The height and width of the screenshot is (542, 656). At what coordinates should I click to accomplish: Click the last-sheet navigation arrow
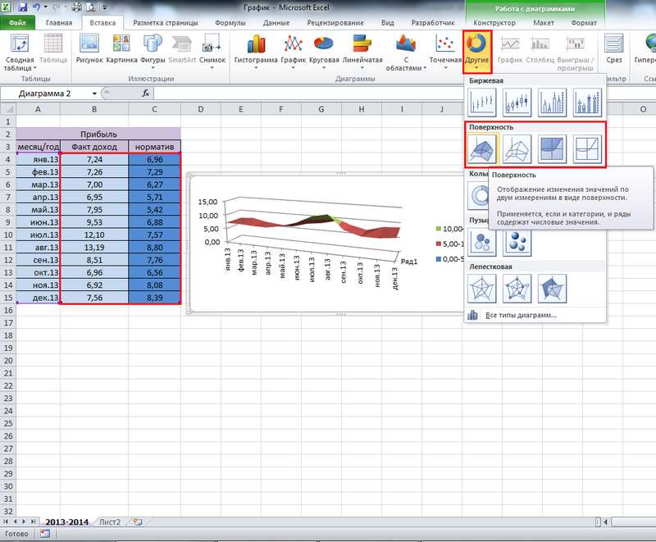pyautogui.click(x=33, y=522)
